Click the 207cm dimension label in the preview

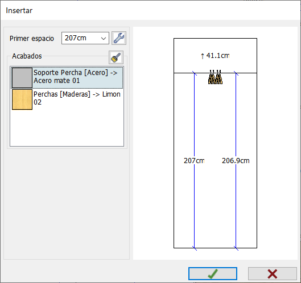(x=194, y=161)
